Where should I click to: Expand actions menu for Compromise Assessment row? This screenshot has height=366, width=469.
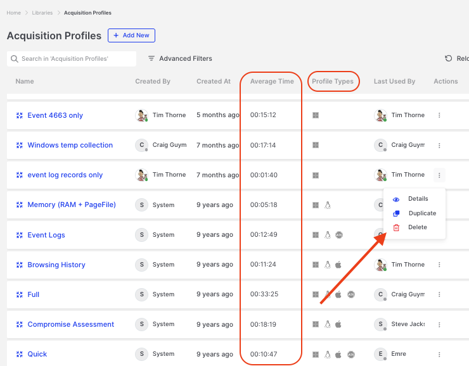(x=439, y=324)
